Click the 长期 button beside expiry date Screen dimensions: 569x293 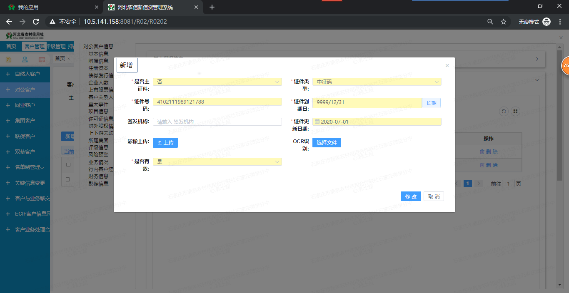coord(431,103)
